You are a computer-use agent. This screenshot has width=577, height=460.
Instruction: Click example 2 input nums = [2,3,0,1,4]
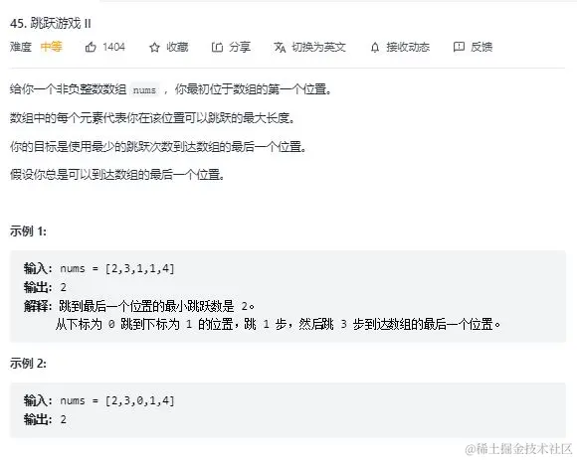click(117, 400)
